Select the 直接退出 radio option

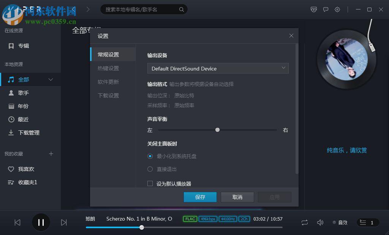[x=150, y=169]
